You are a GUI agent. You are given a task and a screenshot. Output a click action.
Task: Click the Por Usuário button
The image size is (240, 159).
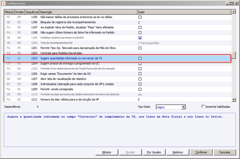[154, 152]
